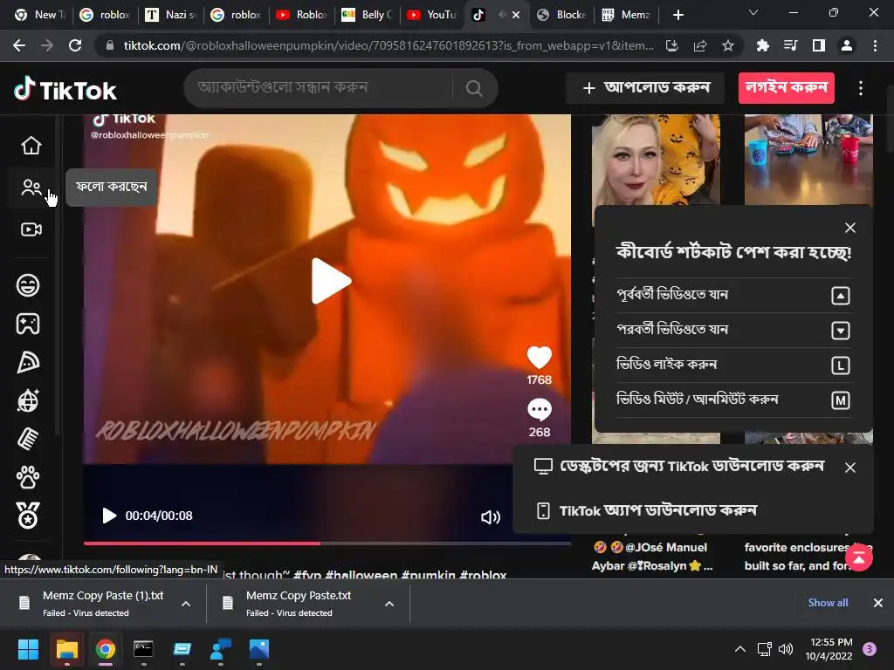Image resolution: width=894 pixels, height=670 pixels.
Task: Select the Dance disco ball category icon
Action: point(28,400)
